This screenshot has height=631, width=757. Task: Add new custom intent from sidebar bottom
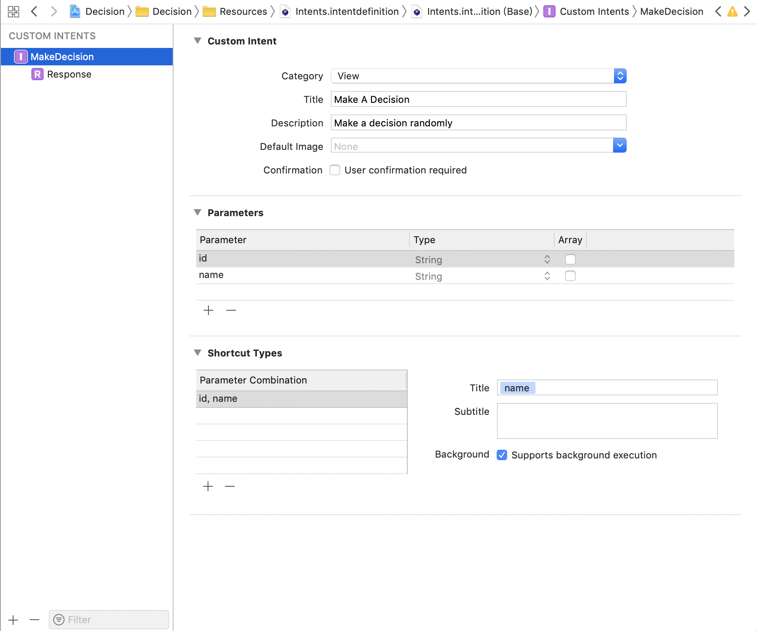point(13,620)
